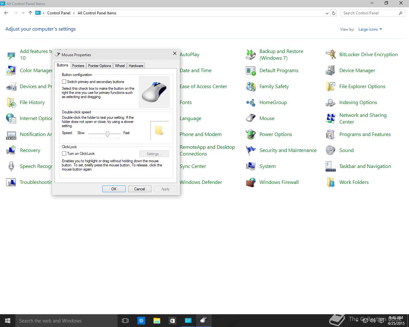Switch to the Hardware tab

tap(136, 66)
